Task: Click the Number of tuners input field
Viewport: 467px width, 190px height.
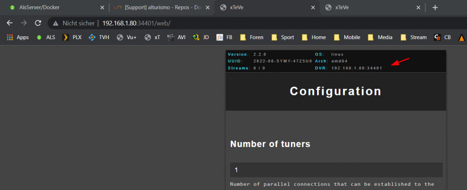Action: [x=336, y=170]
